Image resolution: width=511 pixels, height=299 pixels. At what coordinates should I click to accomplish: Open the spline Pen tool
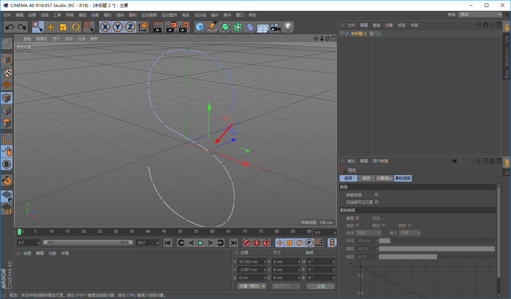(x=212, y=27)
